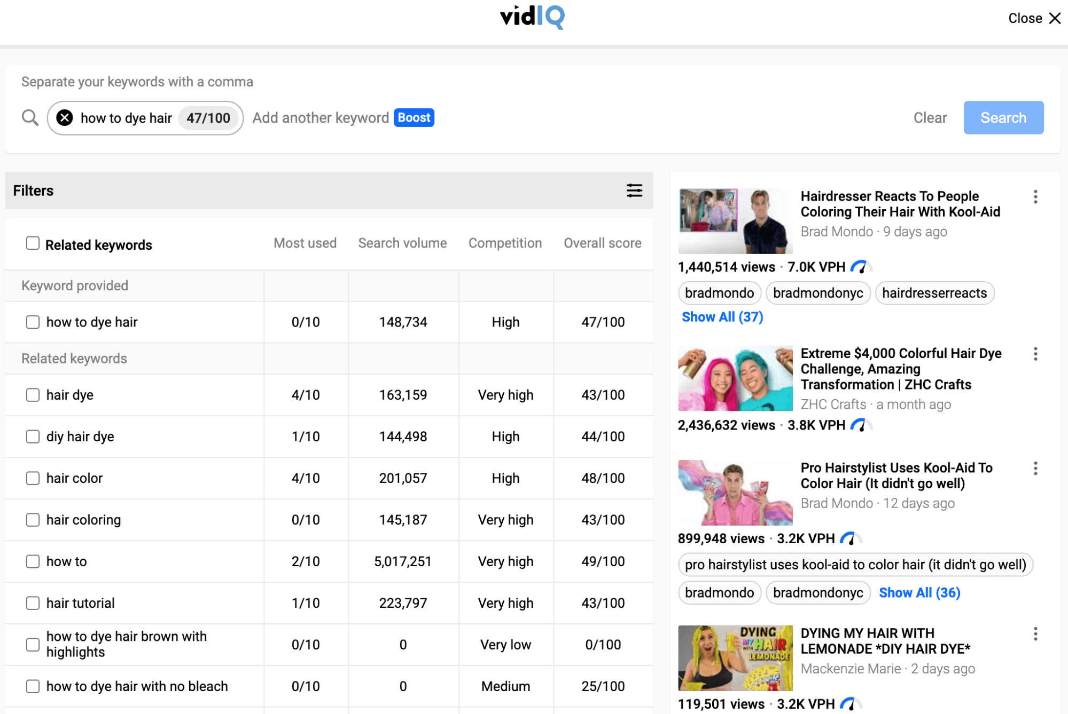Open kebab menu on Hairdresser Reacts video
The height and width of the screenshot is (714, 1068).
click(1035, 197)
